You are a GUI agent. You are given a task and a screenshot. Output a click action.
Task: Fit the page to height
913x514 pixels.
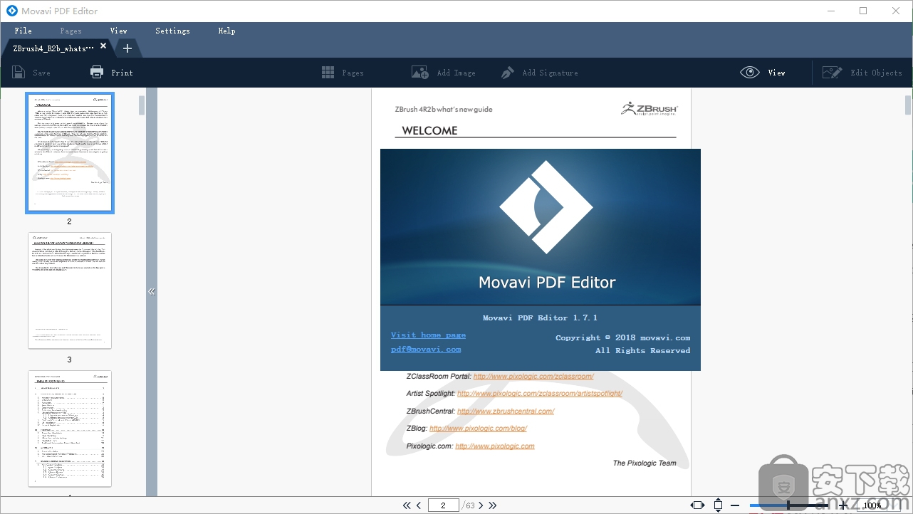pyautogui.click(x=718, y=505)
